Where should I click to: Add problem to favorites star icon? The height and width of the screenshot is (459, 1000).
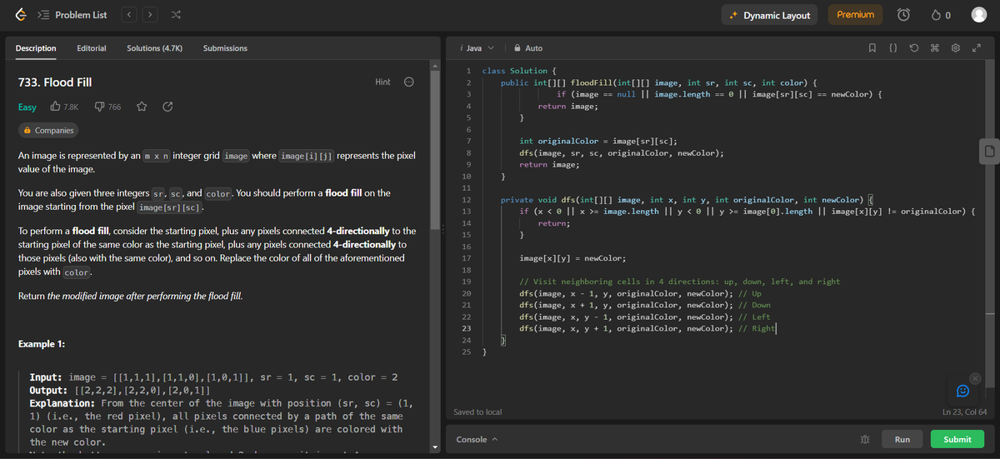click(x=142, y=107)
